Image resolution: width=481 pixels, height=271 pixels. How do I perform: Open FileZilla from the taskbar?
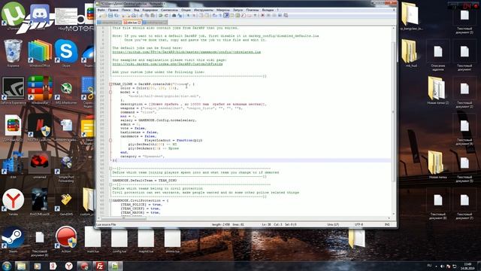[x=100, y=266]
